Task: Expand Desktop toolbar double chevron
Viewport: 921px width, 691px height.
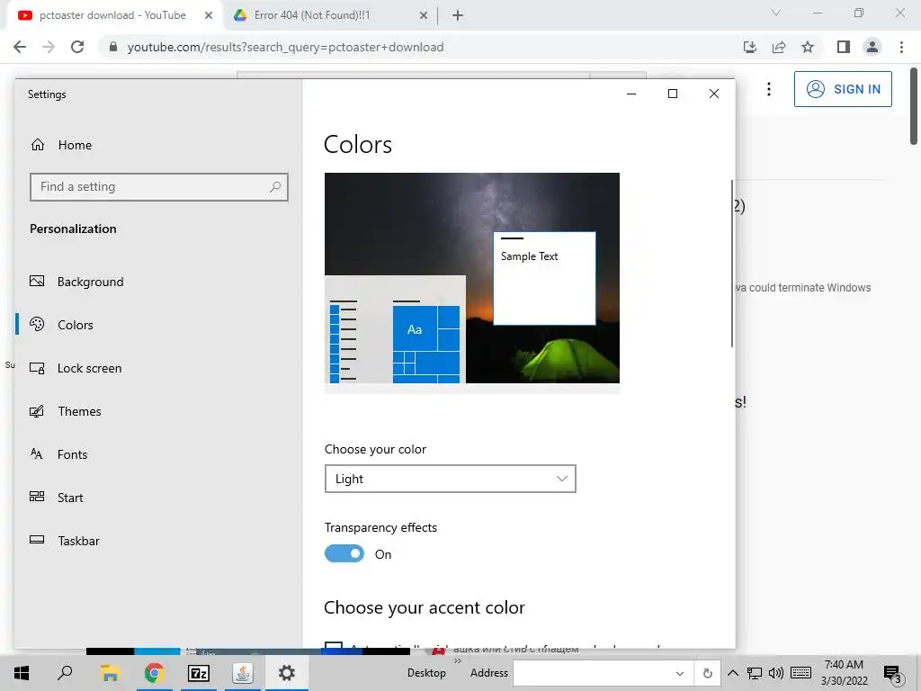Action: click(x=458, y=661)
